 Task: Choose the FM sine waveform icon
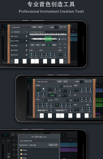pyautogui.click(x=76, y=99)
